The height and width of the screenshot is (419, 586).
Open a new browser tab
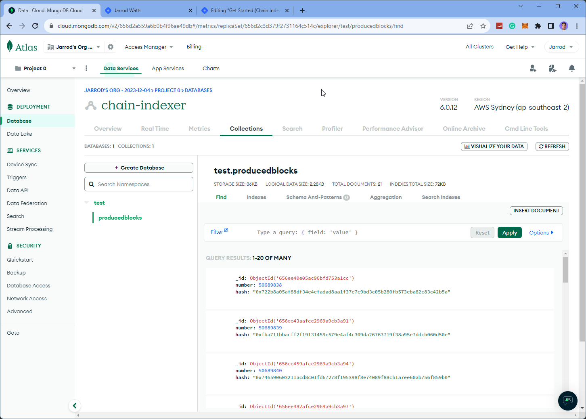pyautogui.click(x=302, y=10)
